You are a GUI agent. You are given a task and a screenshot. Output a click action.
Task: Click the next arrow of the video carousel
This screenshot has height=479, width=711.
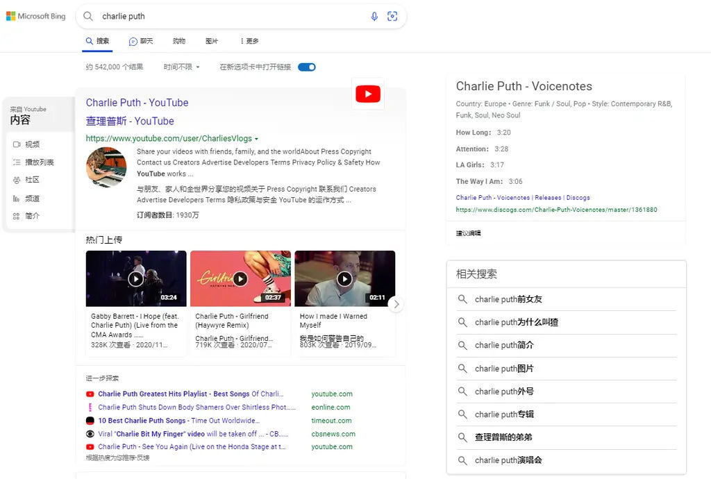[396, 304]
